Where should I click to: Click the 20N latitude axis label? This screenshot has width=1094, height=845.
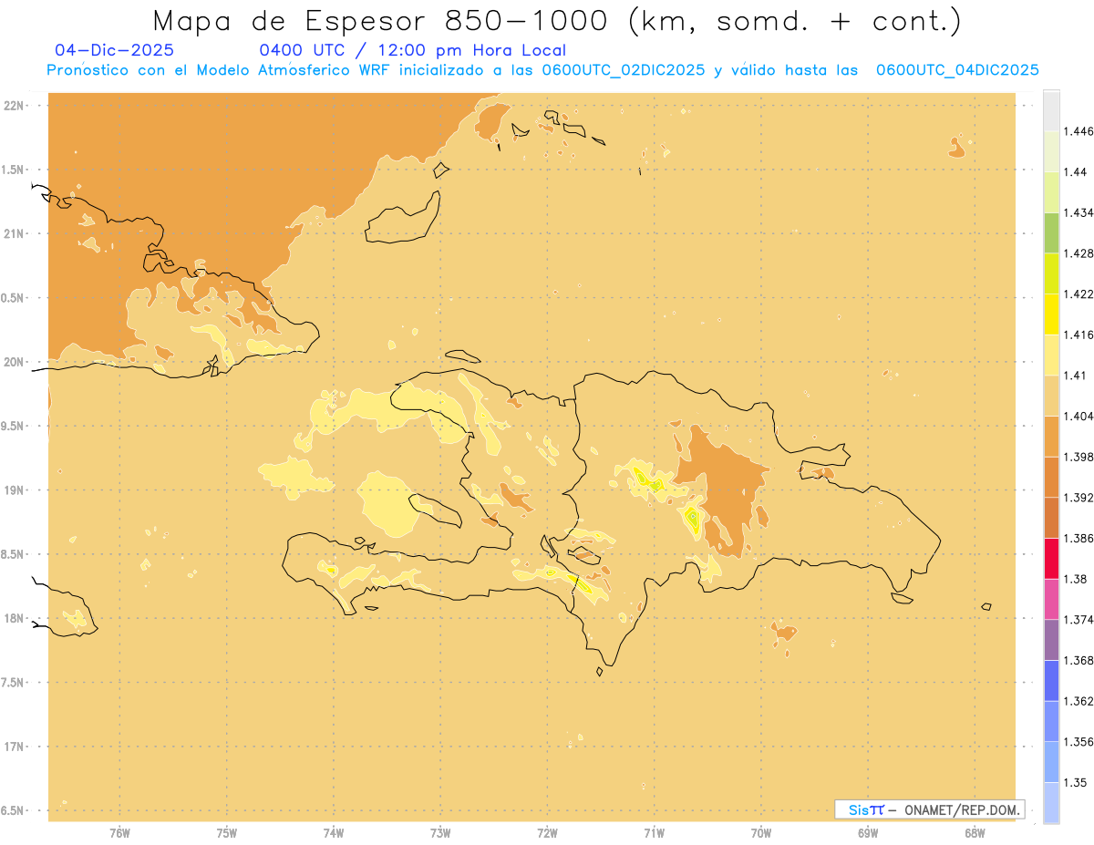coord(15,362)
